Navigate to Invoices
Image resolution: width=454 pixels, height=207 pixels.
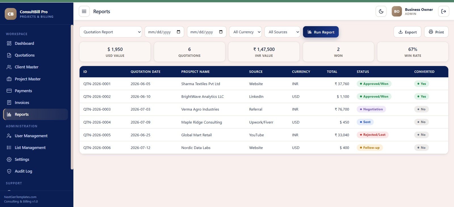pyautogui.click(x=35, y=103)
